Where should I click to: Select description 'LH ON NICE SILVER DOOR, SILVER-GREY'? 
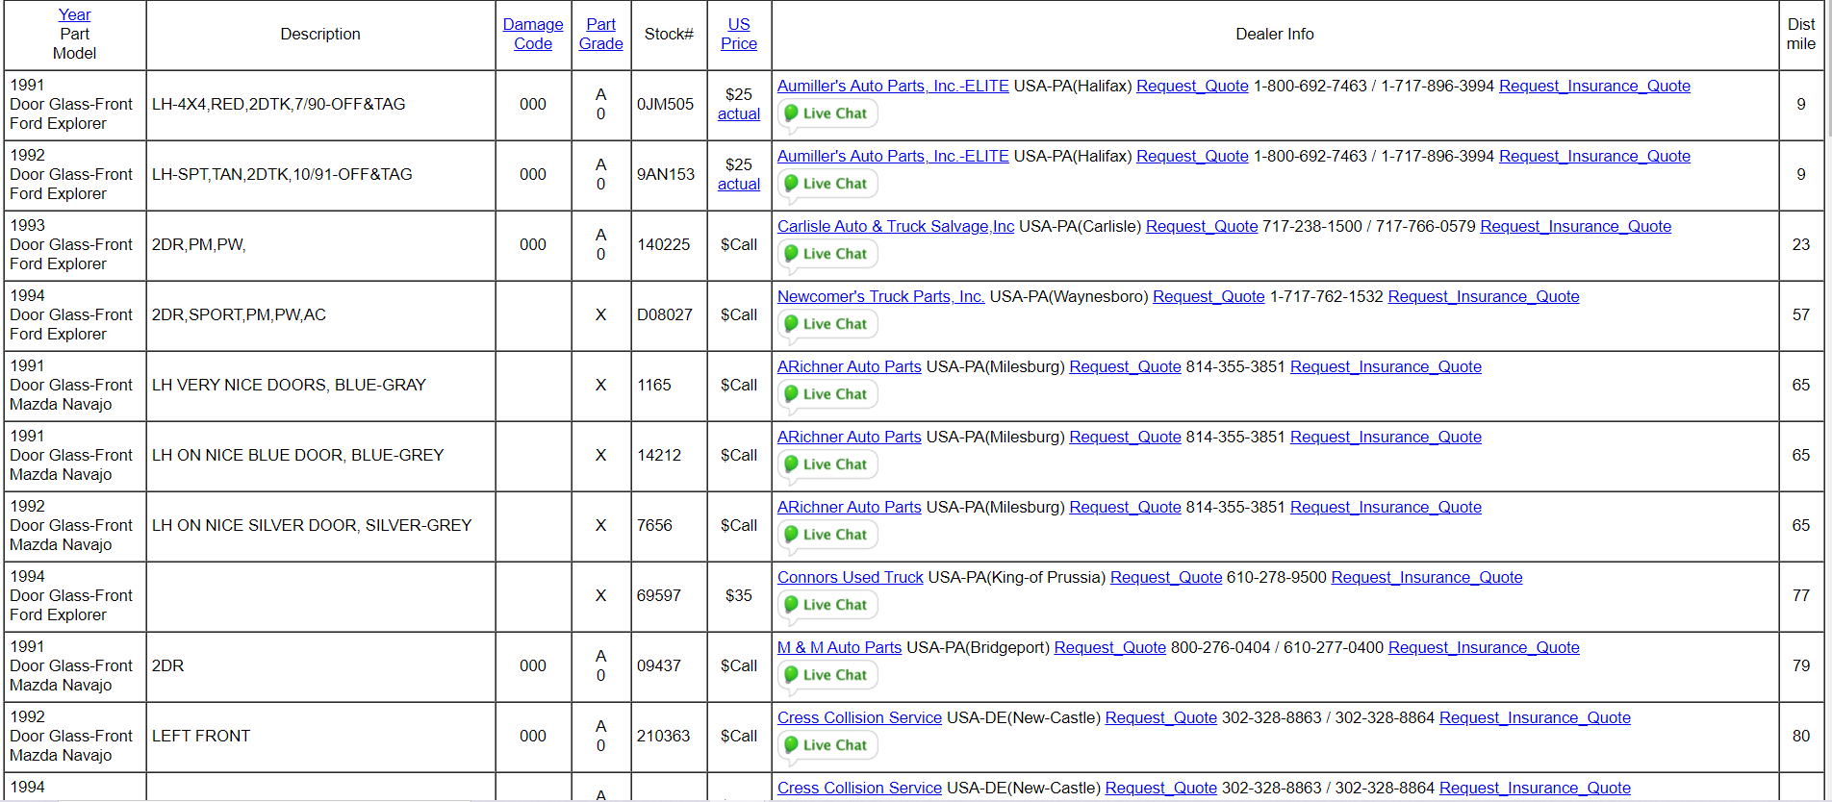(312, 525)
